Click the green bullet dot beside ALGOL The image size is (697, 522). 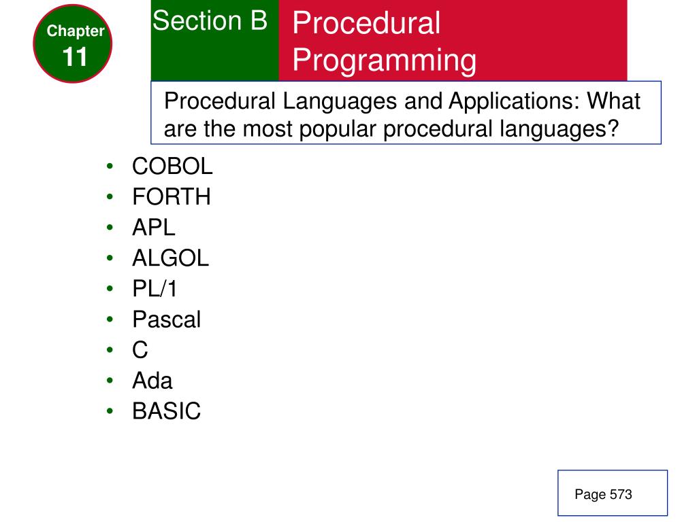110,258
